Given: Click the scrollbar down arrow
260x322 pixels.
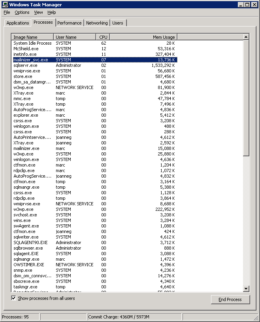Looking at the screenshot, I should [x=246, y=288].
